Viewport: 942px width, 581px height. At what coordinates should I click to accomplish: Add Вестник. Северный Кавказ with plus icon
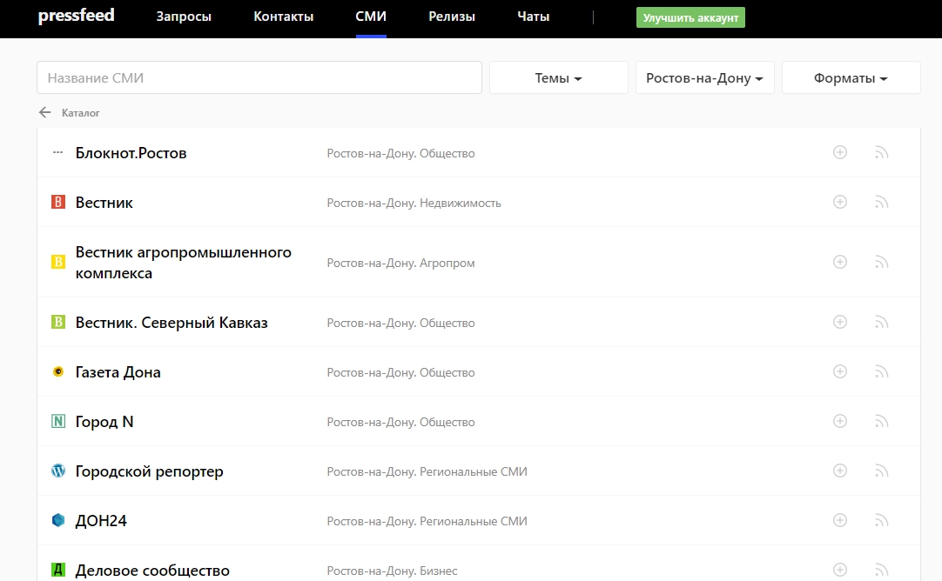[840, 322]
